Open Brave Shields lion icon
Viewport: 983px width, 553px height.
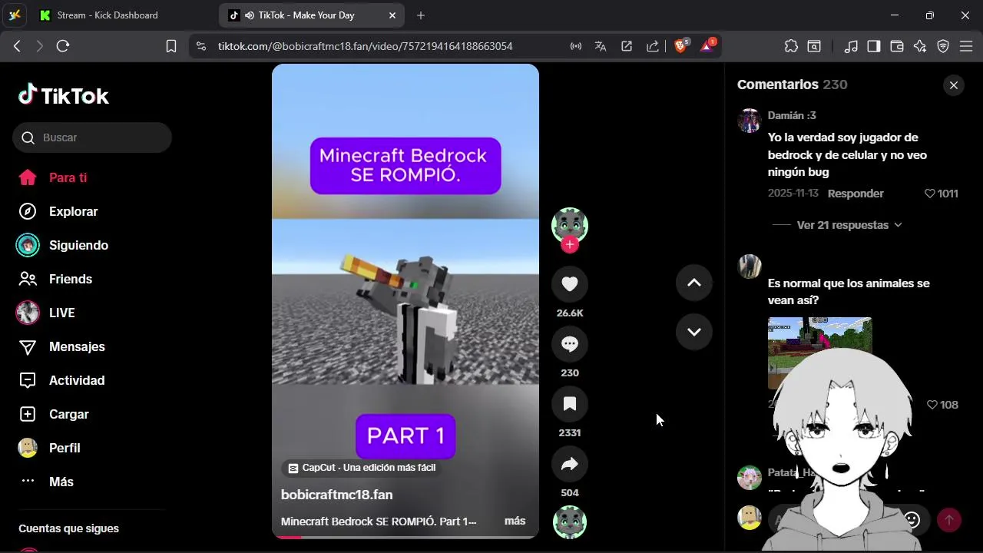click(680, 46)
